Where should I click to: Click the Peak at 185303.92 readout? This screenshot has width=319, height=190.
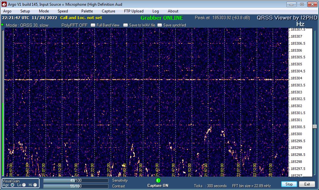pyautogui.click(x=222, y=18)
